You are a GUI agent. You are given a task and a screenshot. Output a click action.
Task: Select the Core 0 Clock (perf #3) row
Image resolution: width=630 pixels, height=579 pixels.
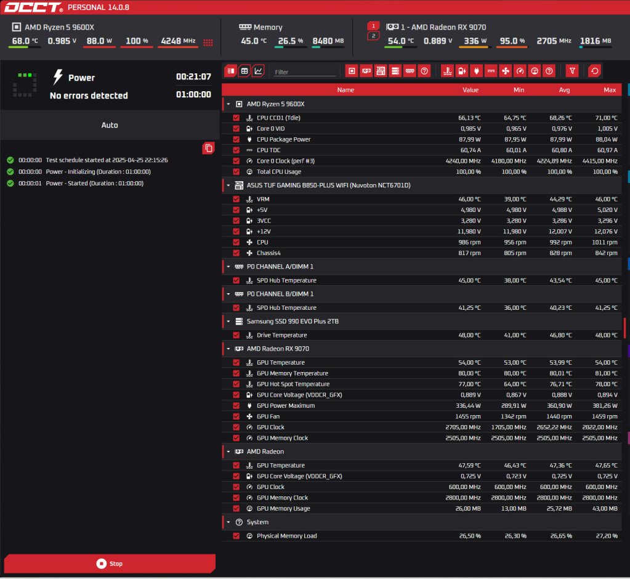pos(421,161)
